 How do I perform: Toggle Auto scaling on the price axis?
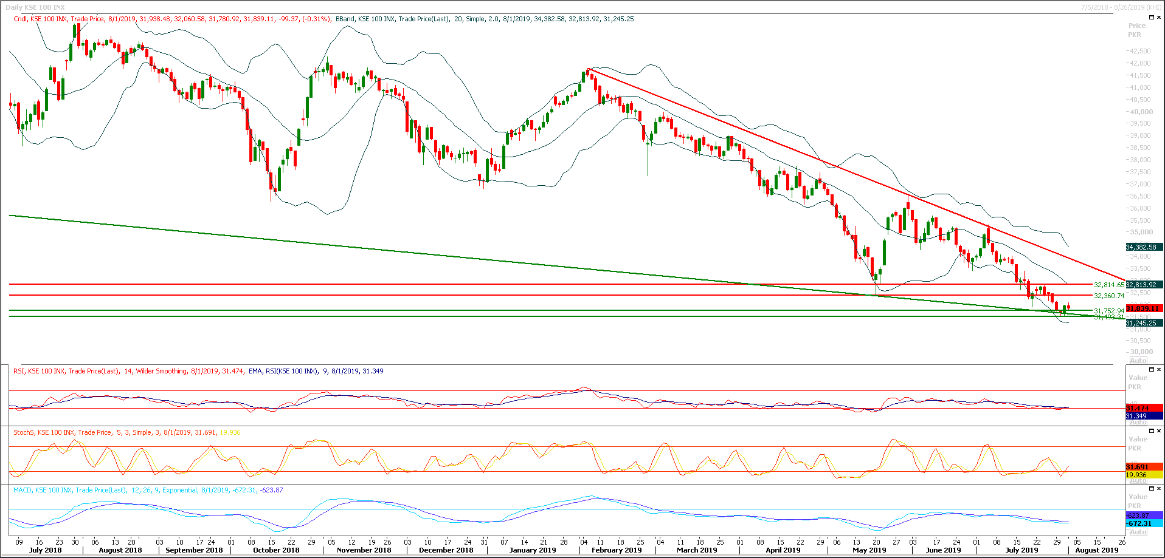coord(1138,361)
